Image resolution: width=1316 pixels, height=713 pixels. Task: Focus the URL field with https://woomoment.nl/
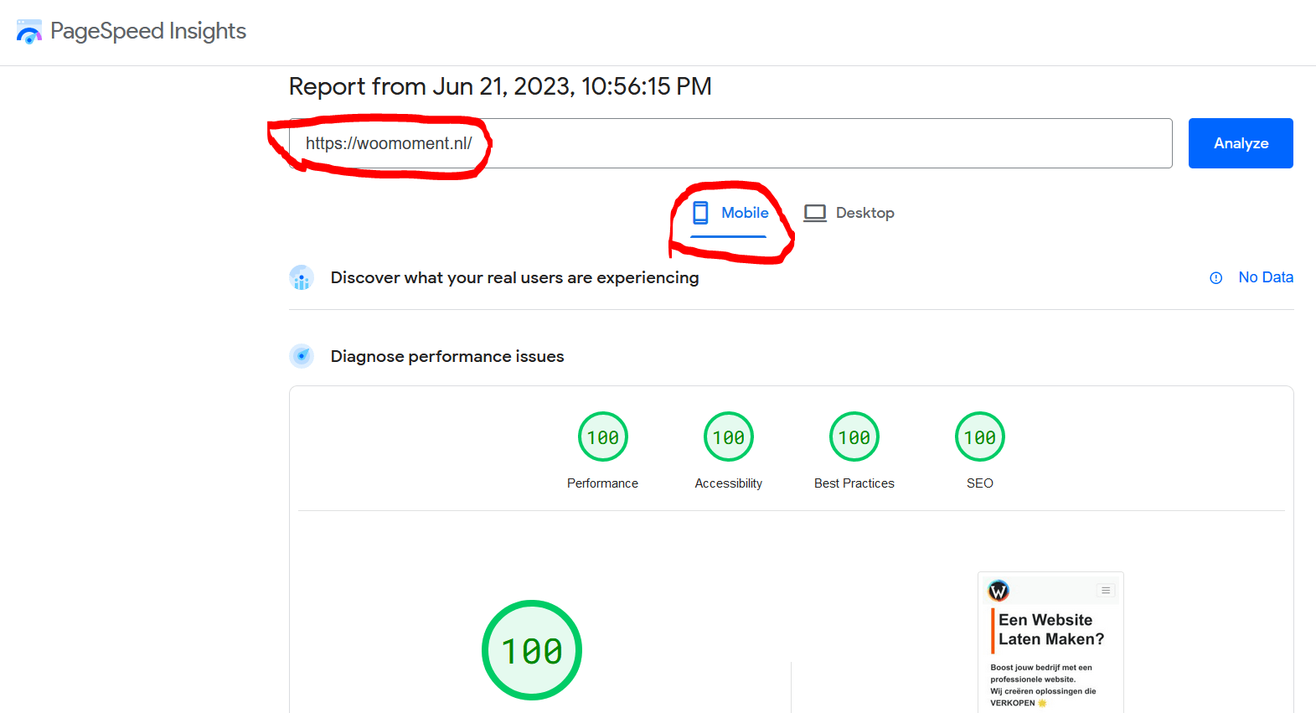point(730,143)
